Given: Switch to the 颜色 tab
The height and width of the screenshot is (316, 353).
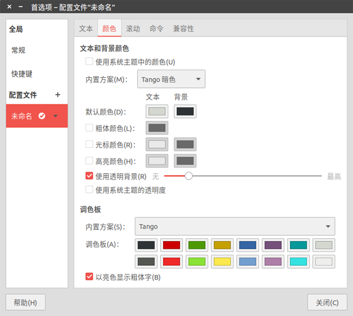Looking at the screenshot, I should pos(109,28).
